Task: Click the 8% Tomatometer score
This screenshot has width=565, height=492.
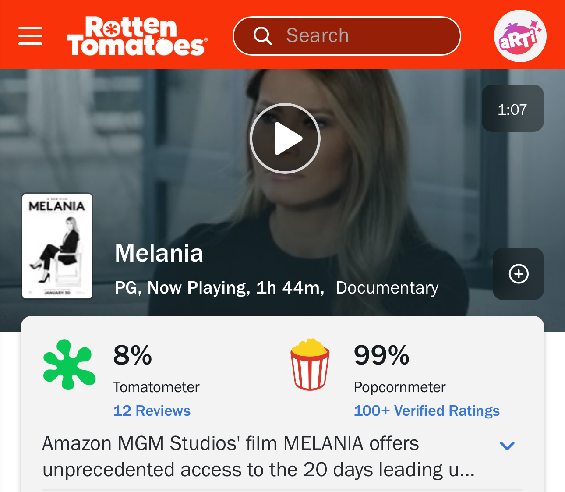Action: (x=133, y=355)
